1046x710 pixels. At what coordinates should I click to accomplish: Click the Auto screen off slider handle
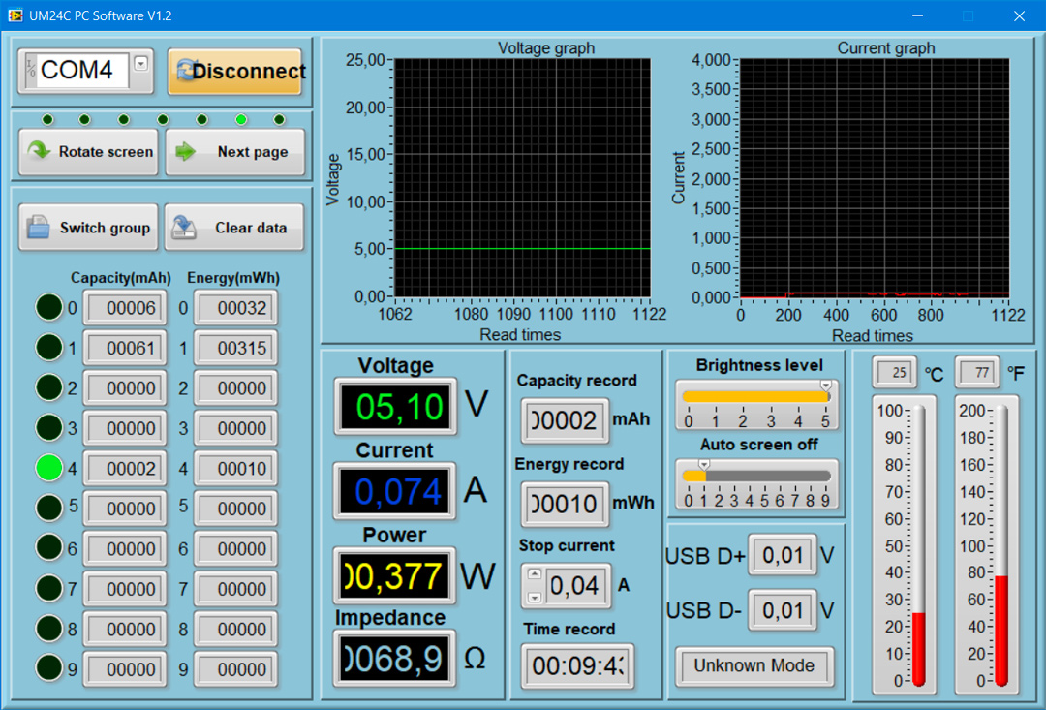(x=704, y=466)
